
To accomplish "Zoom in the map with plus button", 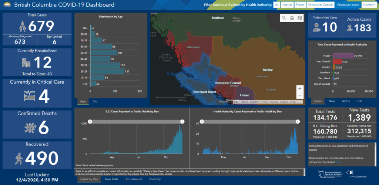I will (x=300, y=89).
